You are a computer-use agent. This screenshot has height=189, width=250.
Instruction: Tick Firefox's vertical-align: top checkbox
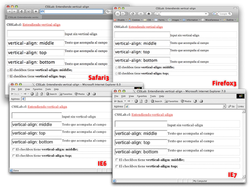point(116,74)
